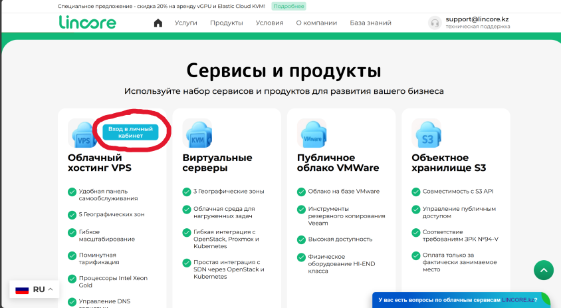This screenshot has width=561, height=308.
Task: Click the Вход в личный кабинет button
Action: 130,132
